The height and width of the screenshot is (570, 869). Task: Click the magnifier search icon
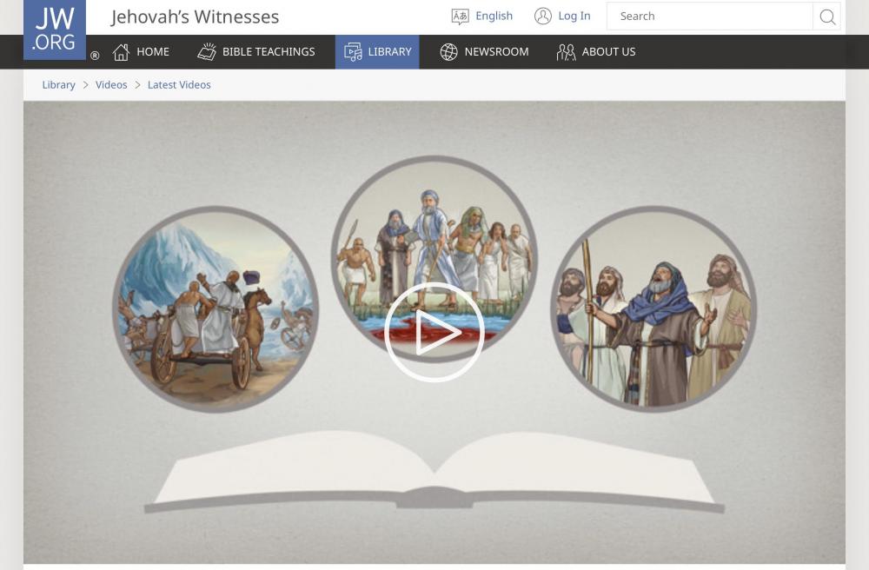(x=827, y=17)
